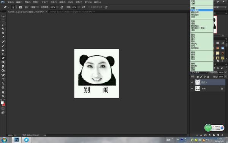Open the opacity slider arrow in options bar
Image resolution: width=228 pixels, height=143 pixels.
(57, 7)
